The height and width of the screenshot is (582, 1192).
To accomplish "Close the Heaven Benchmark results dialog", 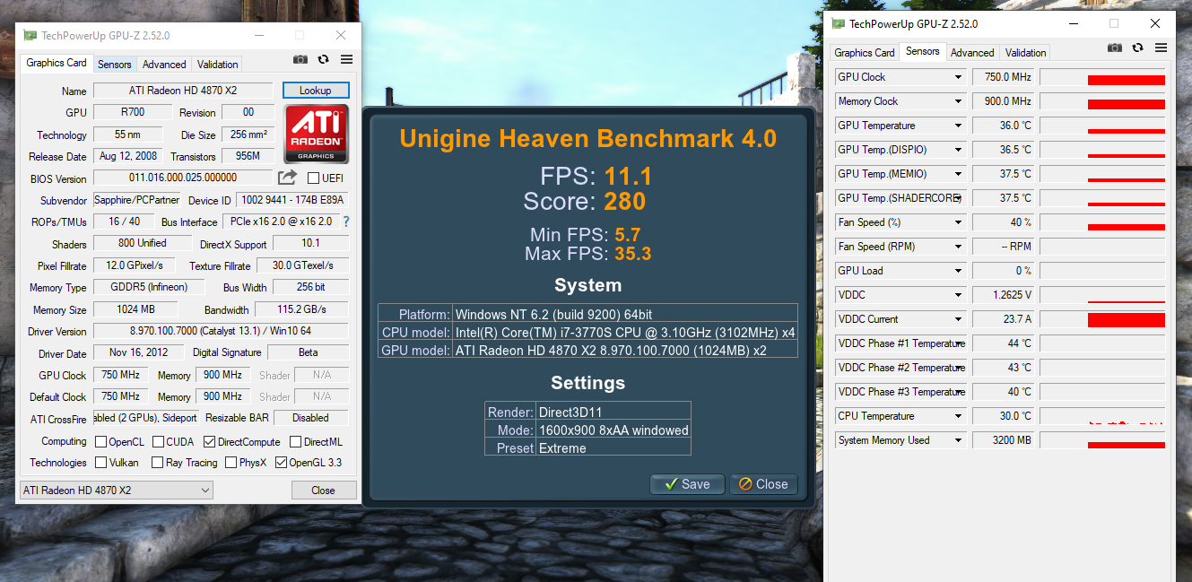I will pos(763,484).
